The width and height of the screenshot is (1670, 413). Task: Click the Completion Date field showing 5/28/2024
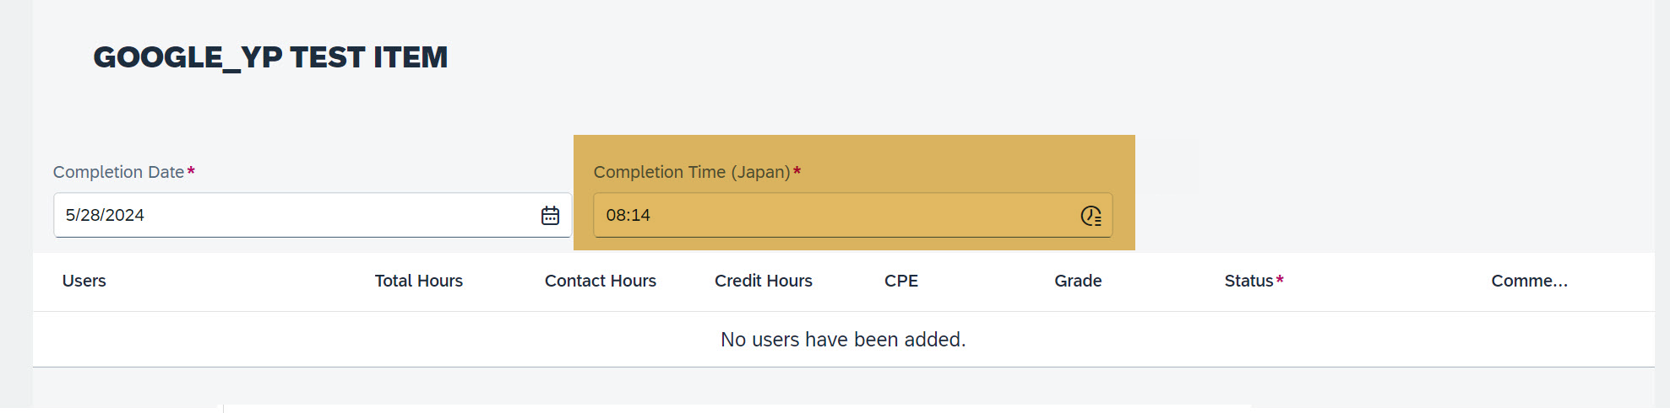point(313,215)
